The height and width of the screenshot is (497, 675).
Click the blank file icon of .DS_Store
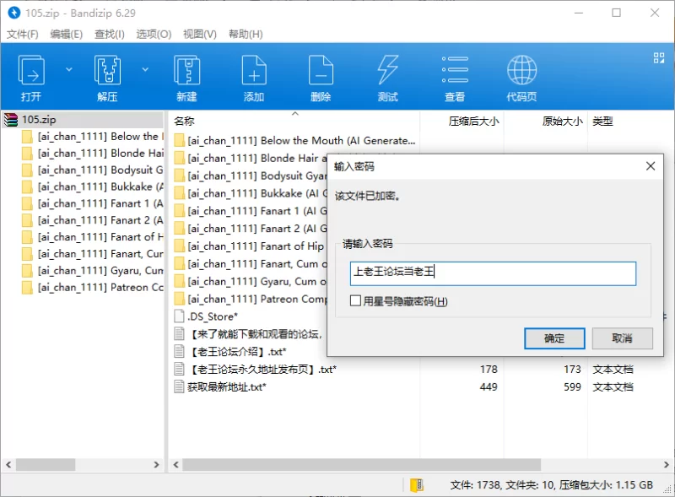tap(179, 316)
